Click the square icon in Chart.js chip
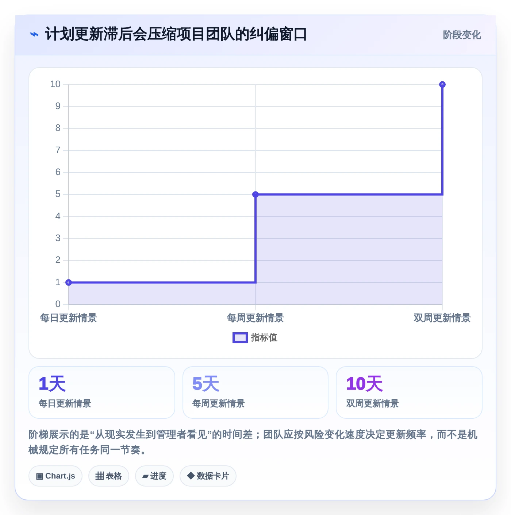Screen dimensions: 511x515 coord(39,476)
